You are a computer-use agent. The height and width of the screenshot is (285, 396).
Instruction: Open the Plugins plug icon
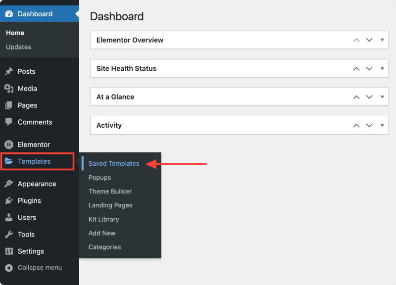pos(9,201)
